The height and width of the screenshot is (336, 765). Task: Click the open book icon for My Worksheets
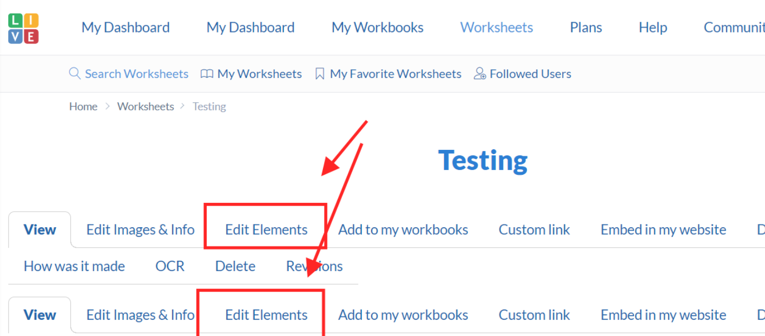[207, 74]
